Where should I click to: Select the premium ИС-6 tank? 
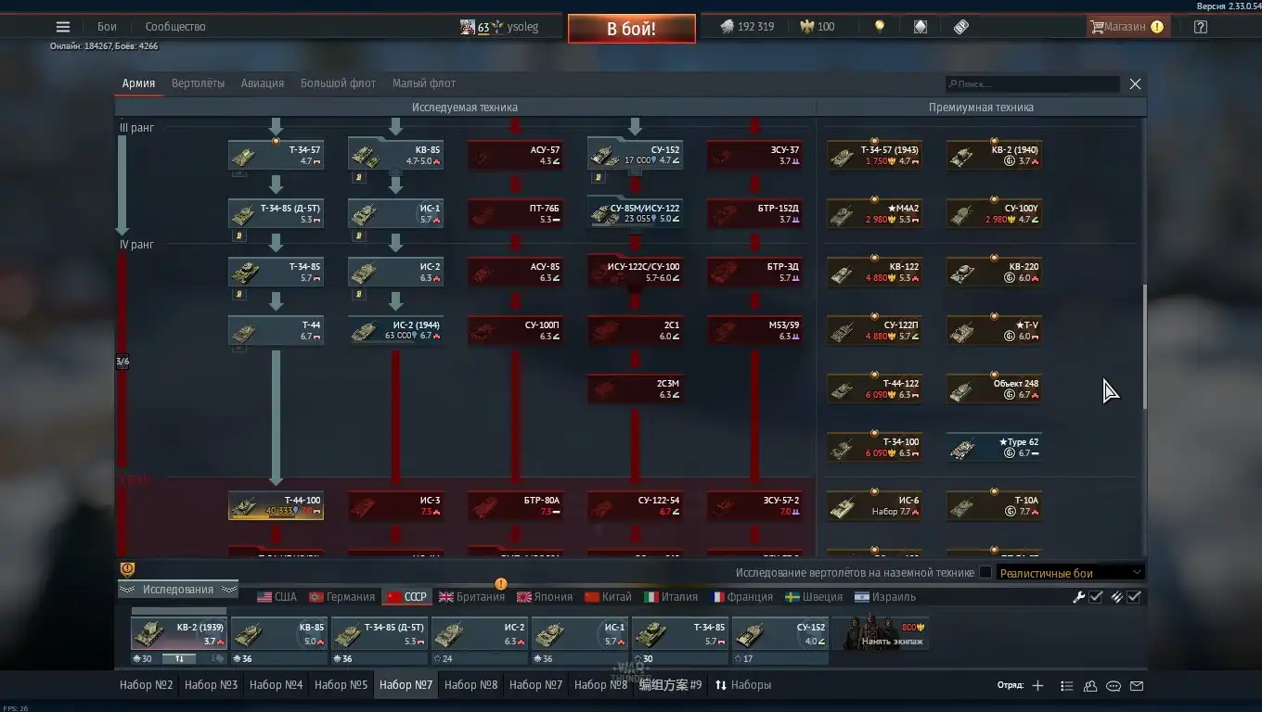pyautogui.click(x=874, y=505)
